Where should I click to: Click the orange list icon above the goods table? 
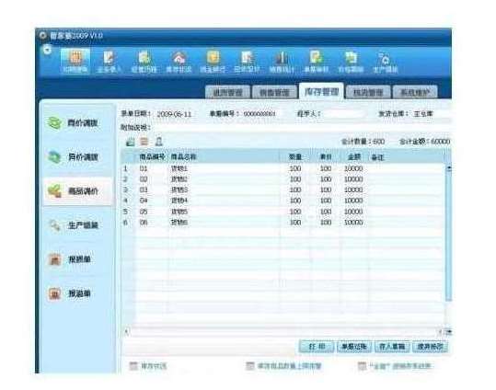[144, 142]
